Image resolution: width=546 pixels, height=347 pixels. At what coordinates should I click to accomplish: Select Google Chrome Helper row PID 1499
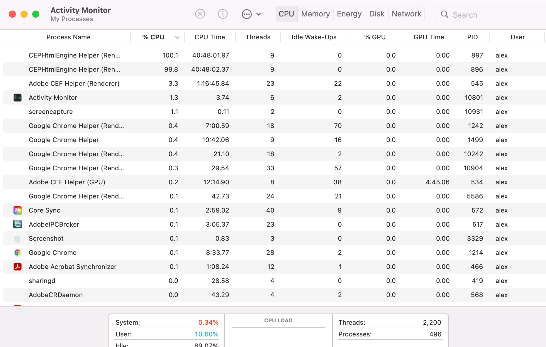pyautogui.click(x=274, y=140)
